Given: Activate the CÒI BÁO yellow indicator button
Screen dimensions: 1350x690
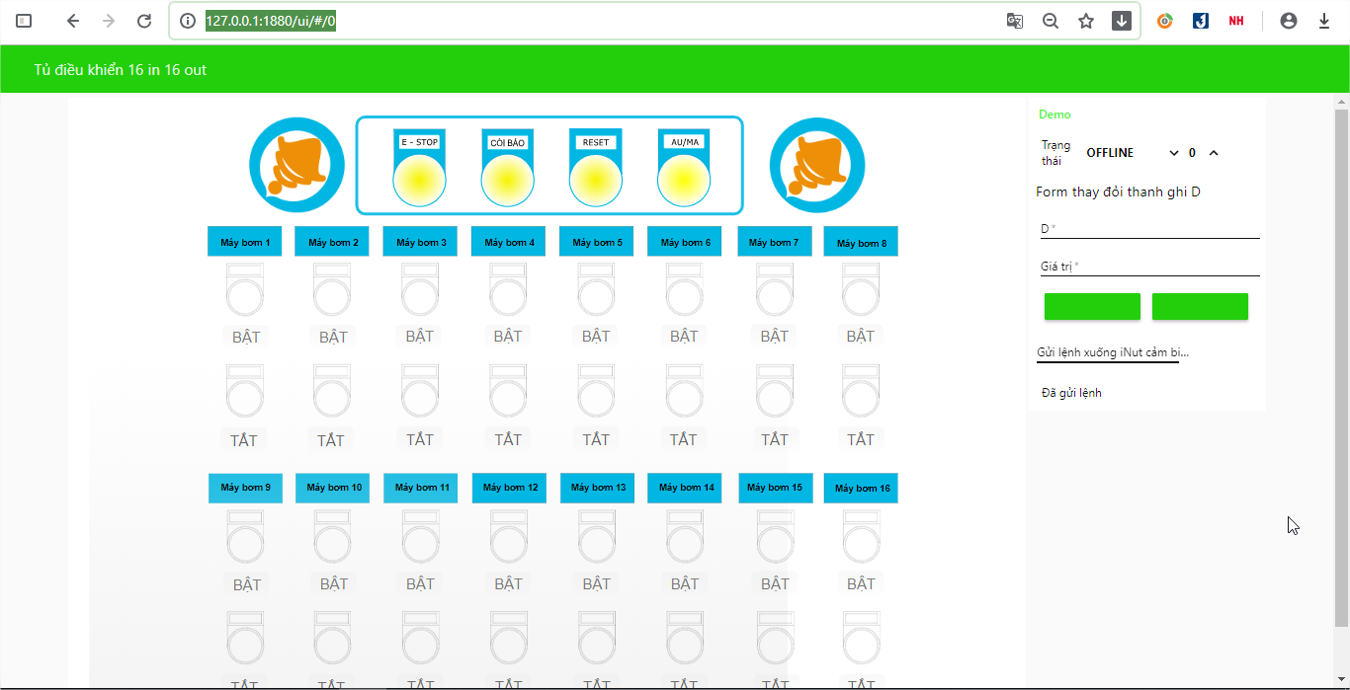Looking at the screenshot, I should point(508,181).
